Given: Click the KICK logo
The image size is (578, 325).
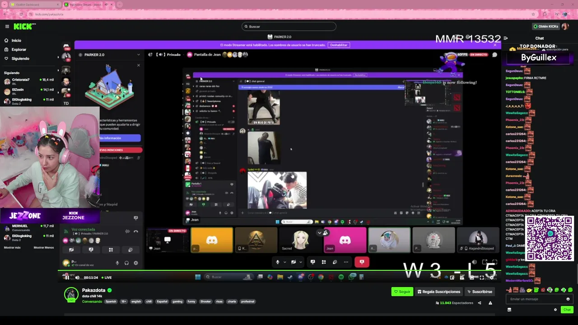Looking at the screenshot, I should [24, 27].
